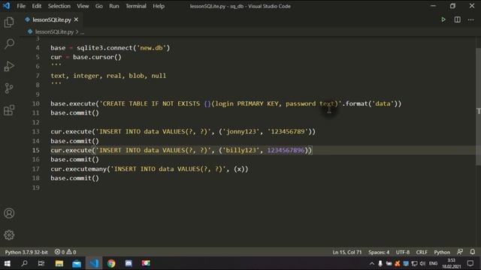
Task: Open the Go menu
Action: (x=98, y=6)
